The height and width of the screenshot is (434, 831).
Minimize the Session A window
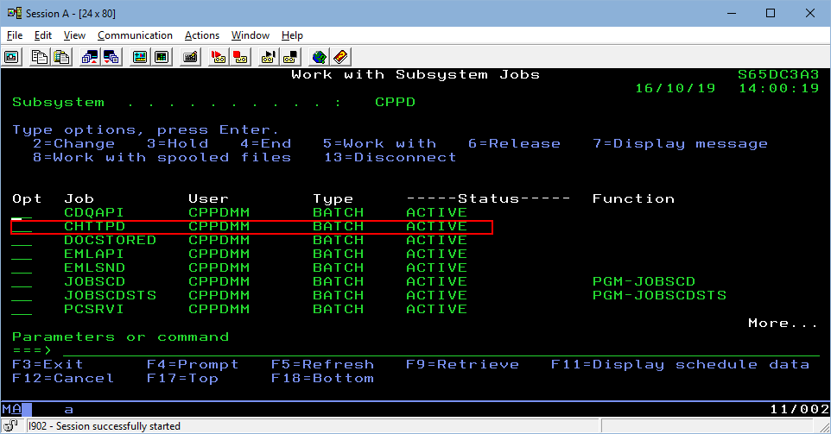point(732,13)
